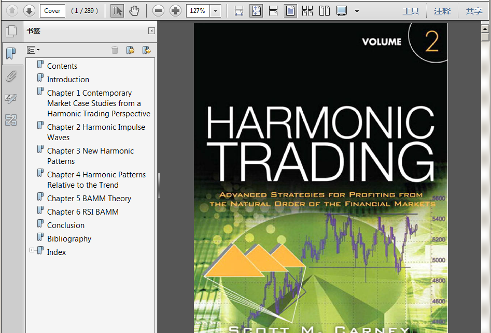This screenshot has width=491, height=333.
Task: Delete the selected bookmark with trash icon
Action: pos(115,50)
